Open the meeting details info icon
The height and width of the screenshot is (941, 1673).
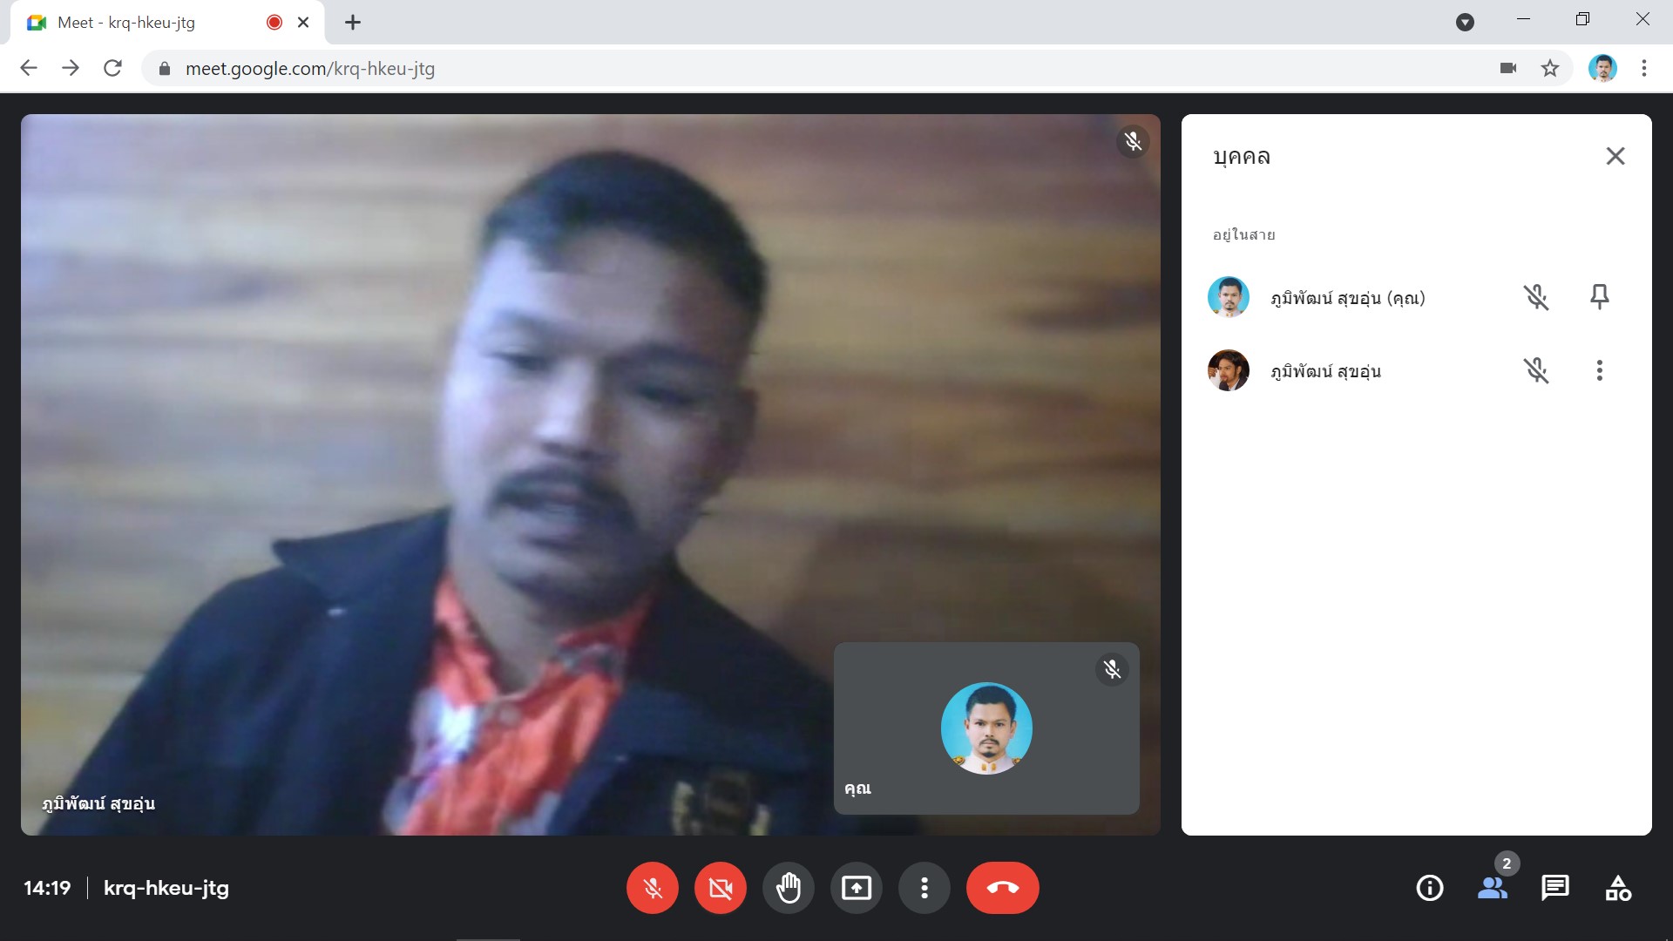coord(1429,888)
